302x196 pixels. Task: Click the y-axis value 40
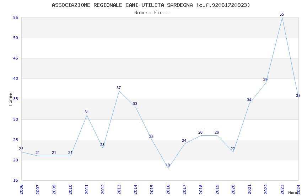coord(16,78)
